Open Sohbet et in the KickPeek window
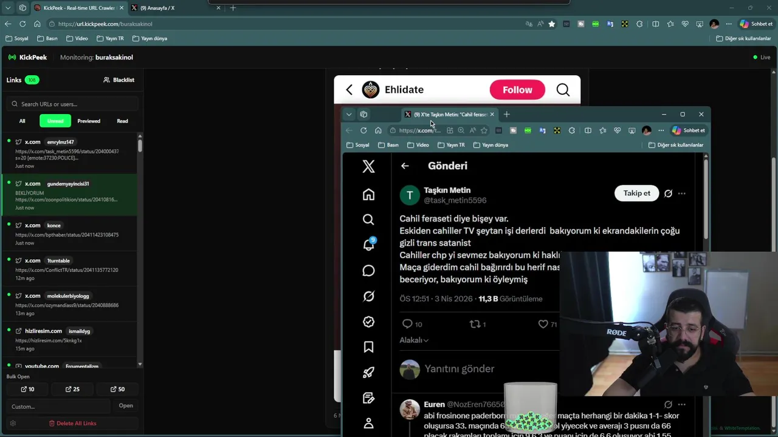The image size is (778, 437). 756,24
